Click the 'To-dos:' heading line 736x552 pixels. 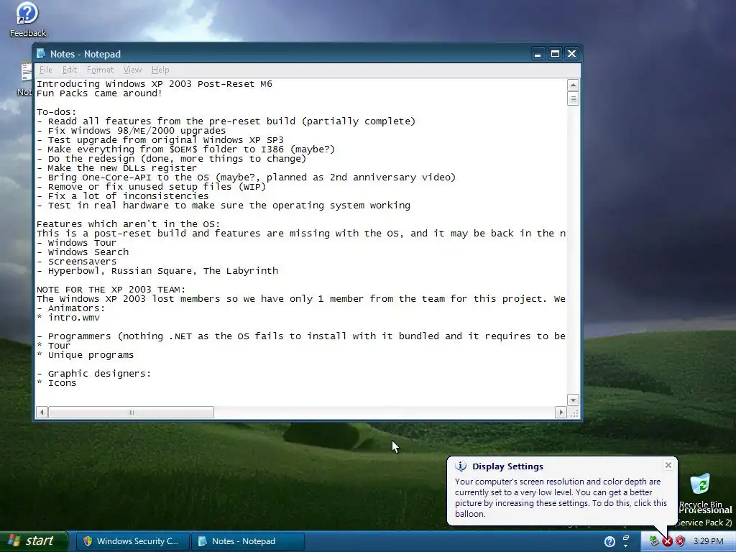click(56, 112)
